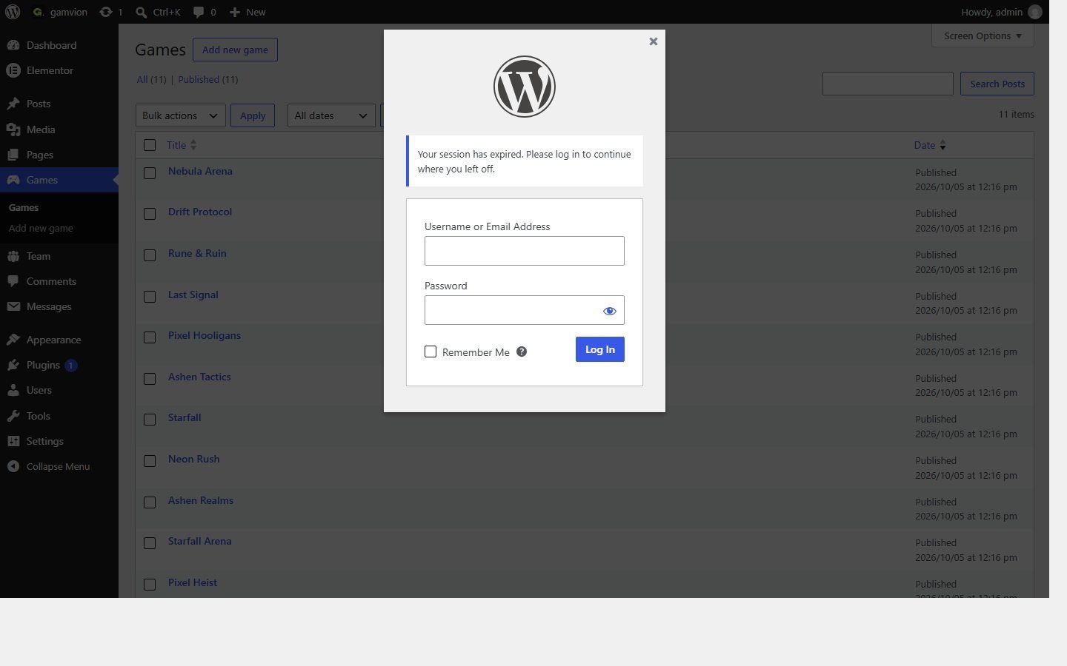Image resolution: width=1067 pixels, height=666 pixels.
Task: Click the Log In button
Action: pyautogui.click(x=600, y=349)
